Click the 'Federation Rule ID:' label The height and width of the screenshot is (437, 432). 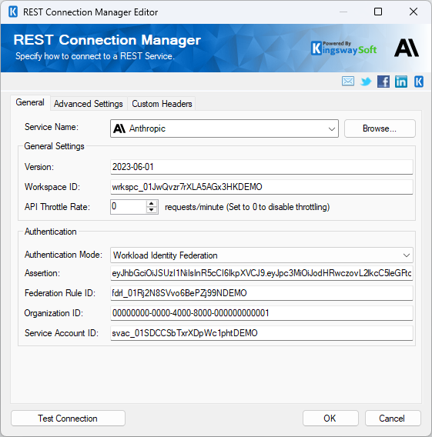60,293
